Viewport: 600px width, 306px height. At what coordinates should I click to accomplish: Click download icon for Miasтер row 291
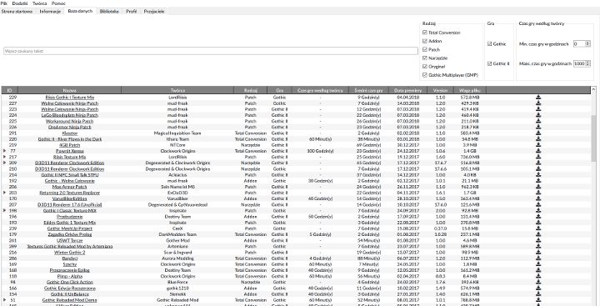[x=538, y=133]
